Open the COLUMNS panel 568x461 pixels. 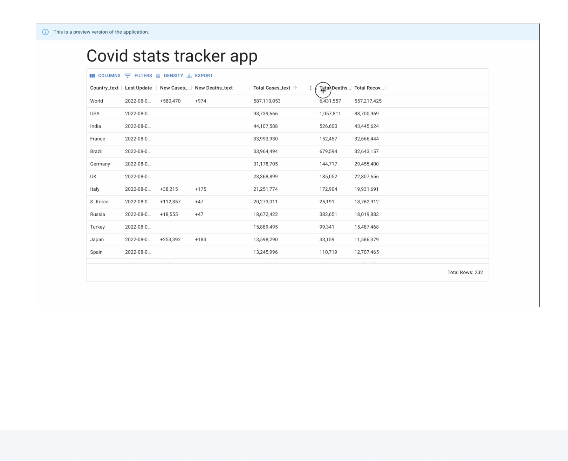tap(105, 76)
